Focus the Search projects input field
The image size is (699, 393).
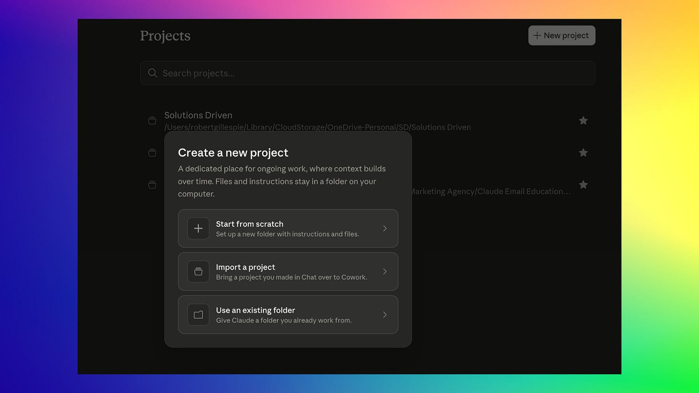(368, 73)
